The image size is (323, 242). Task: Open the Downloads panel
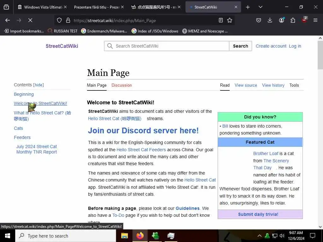(270, 20)
